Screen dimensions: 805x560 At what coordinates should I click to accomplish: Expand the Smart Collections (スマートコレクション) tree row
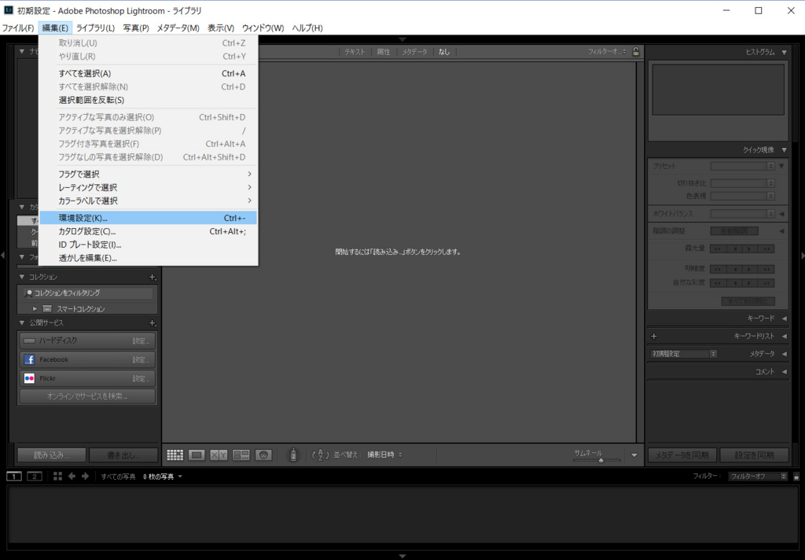click(x=35, y=309)
